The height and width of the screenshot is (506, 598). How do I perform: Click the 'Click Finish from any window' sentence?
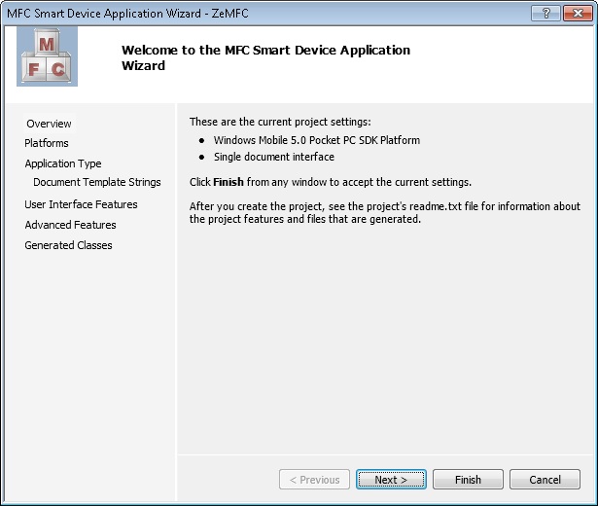pos(331,182)
